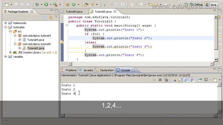The image size is (223, 125).
Task: Open the New wizard dropdown arrow
Action: [x=11, y=5]
